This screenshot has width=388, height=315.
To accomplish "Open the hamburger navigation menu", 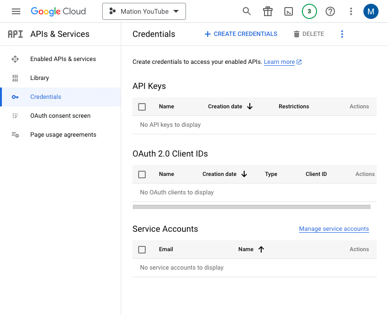I will tap(16, 11).
